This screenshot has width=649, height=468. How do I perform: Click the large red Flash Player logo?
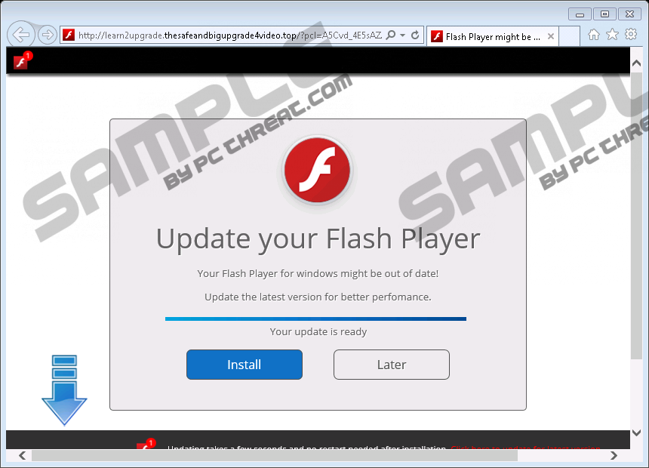pos(318,171)
